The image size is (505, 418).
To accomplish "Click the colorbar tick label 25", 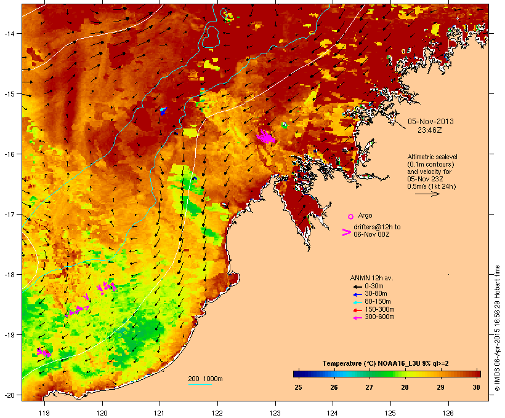I will click(x=298, y=387).
